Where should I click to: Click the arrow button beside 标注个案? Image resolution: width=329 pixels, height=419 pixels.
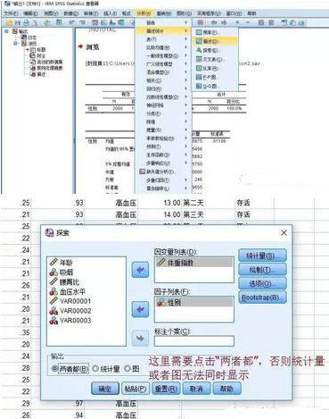pos(140,338)
